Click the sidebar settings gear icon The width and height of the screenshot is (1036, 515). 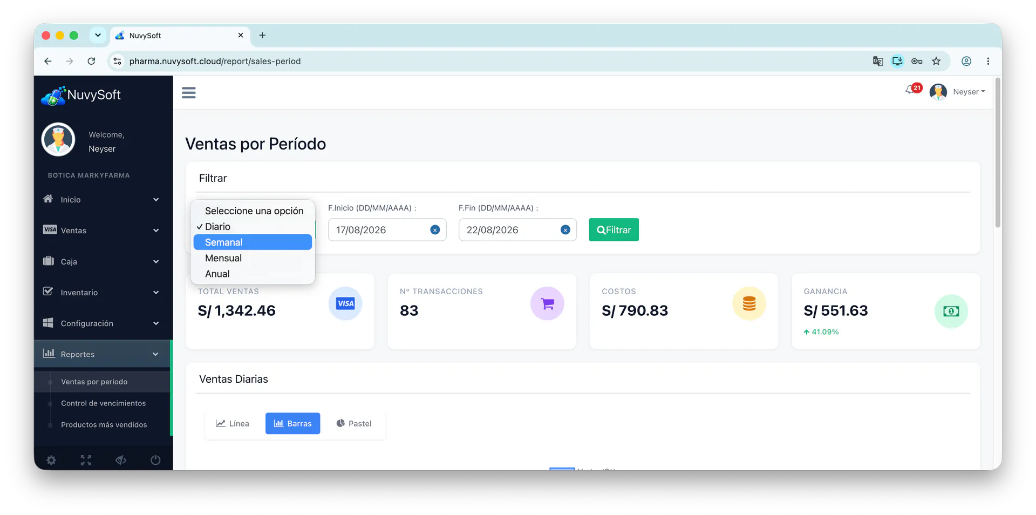(x=51, y=460)
